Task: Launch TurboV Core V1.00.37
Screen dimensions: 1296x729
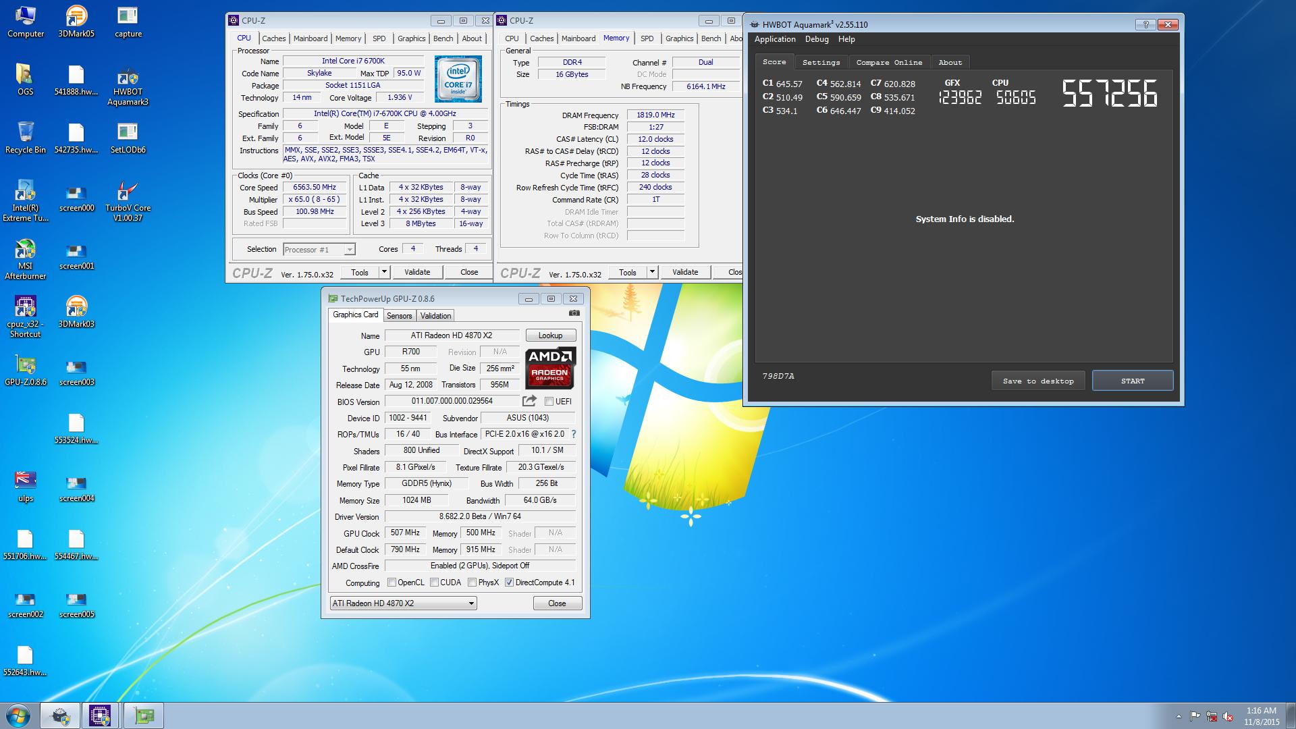Action: point(128,200)
